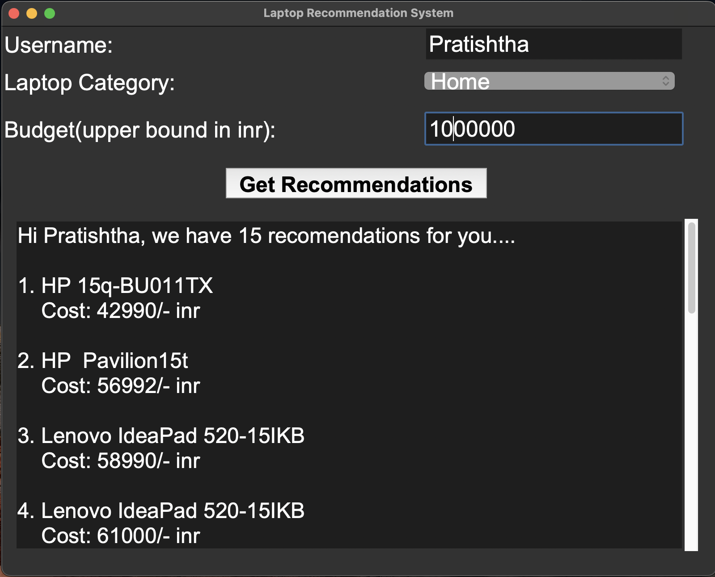Click the Budget(upper bound in inr) label
Image resolution: width=715 pixels, height=577 pixels.
(x=140, y=130)
